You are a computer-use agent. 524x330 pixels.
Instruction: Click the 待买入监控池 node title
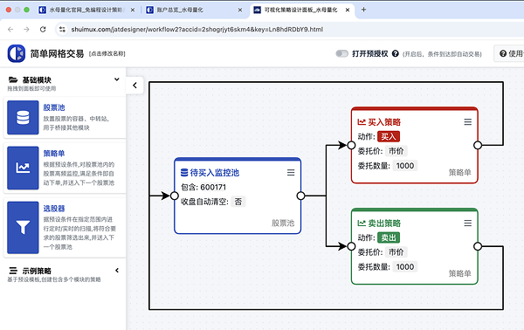click(215, 172)
